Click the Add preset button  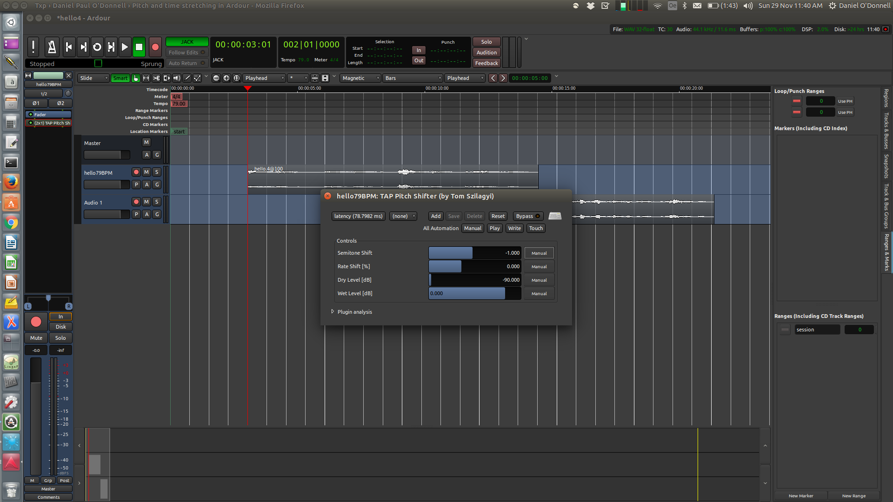tap(436, 216)
